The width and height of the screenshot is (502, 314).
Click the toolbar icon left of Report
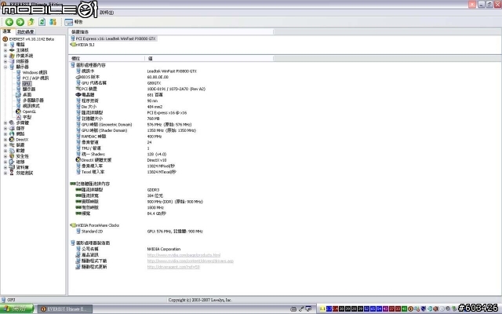coord(53,22)
